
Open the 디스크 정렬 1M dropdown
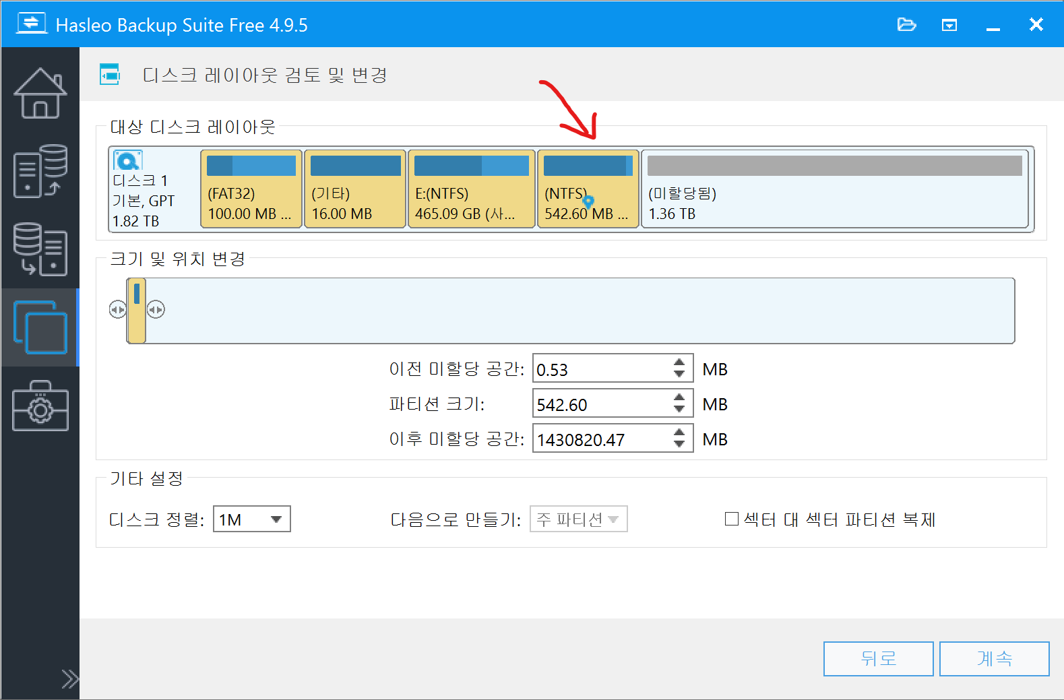pyautogui.click(x=252, y=519)
